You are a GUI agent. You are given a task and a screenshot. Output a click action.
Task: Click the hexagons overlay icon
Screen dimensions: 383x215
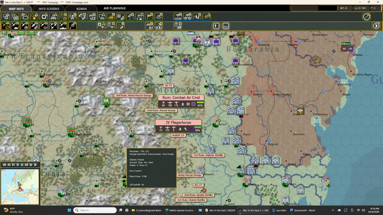(35, 17)
